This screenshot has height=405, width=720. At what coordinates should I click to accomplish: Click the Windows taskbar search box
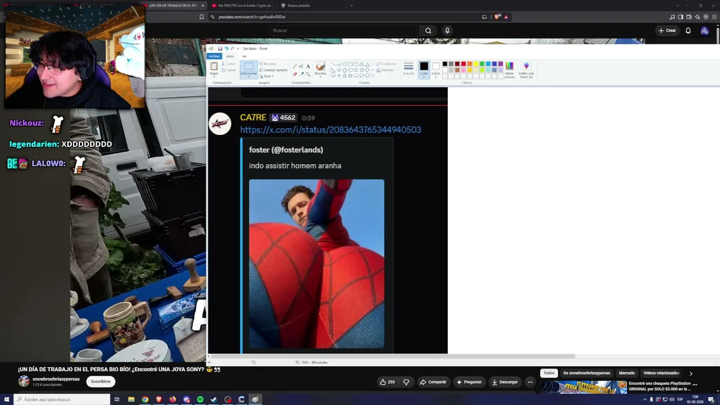(62, 399)
